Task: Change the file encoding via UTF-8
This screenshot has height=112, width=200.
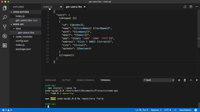Action: (x=167, y=110)
